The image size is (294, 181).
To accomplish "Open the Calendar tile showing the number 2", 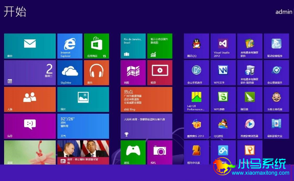I will [30, 73].
